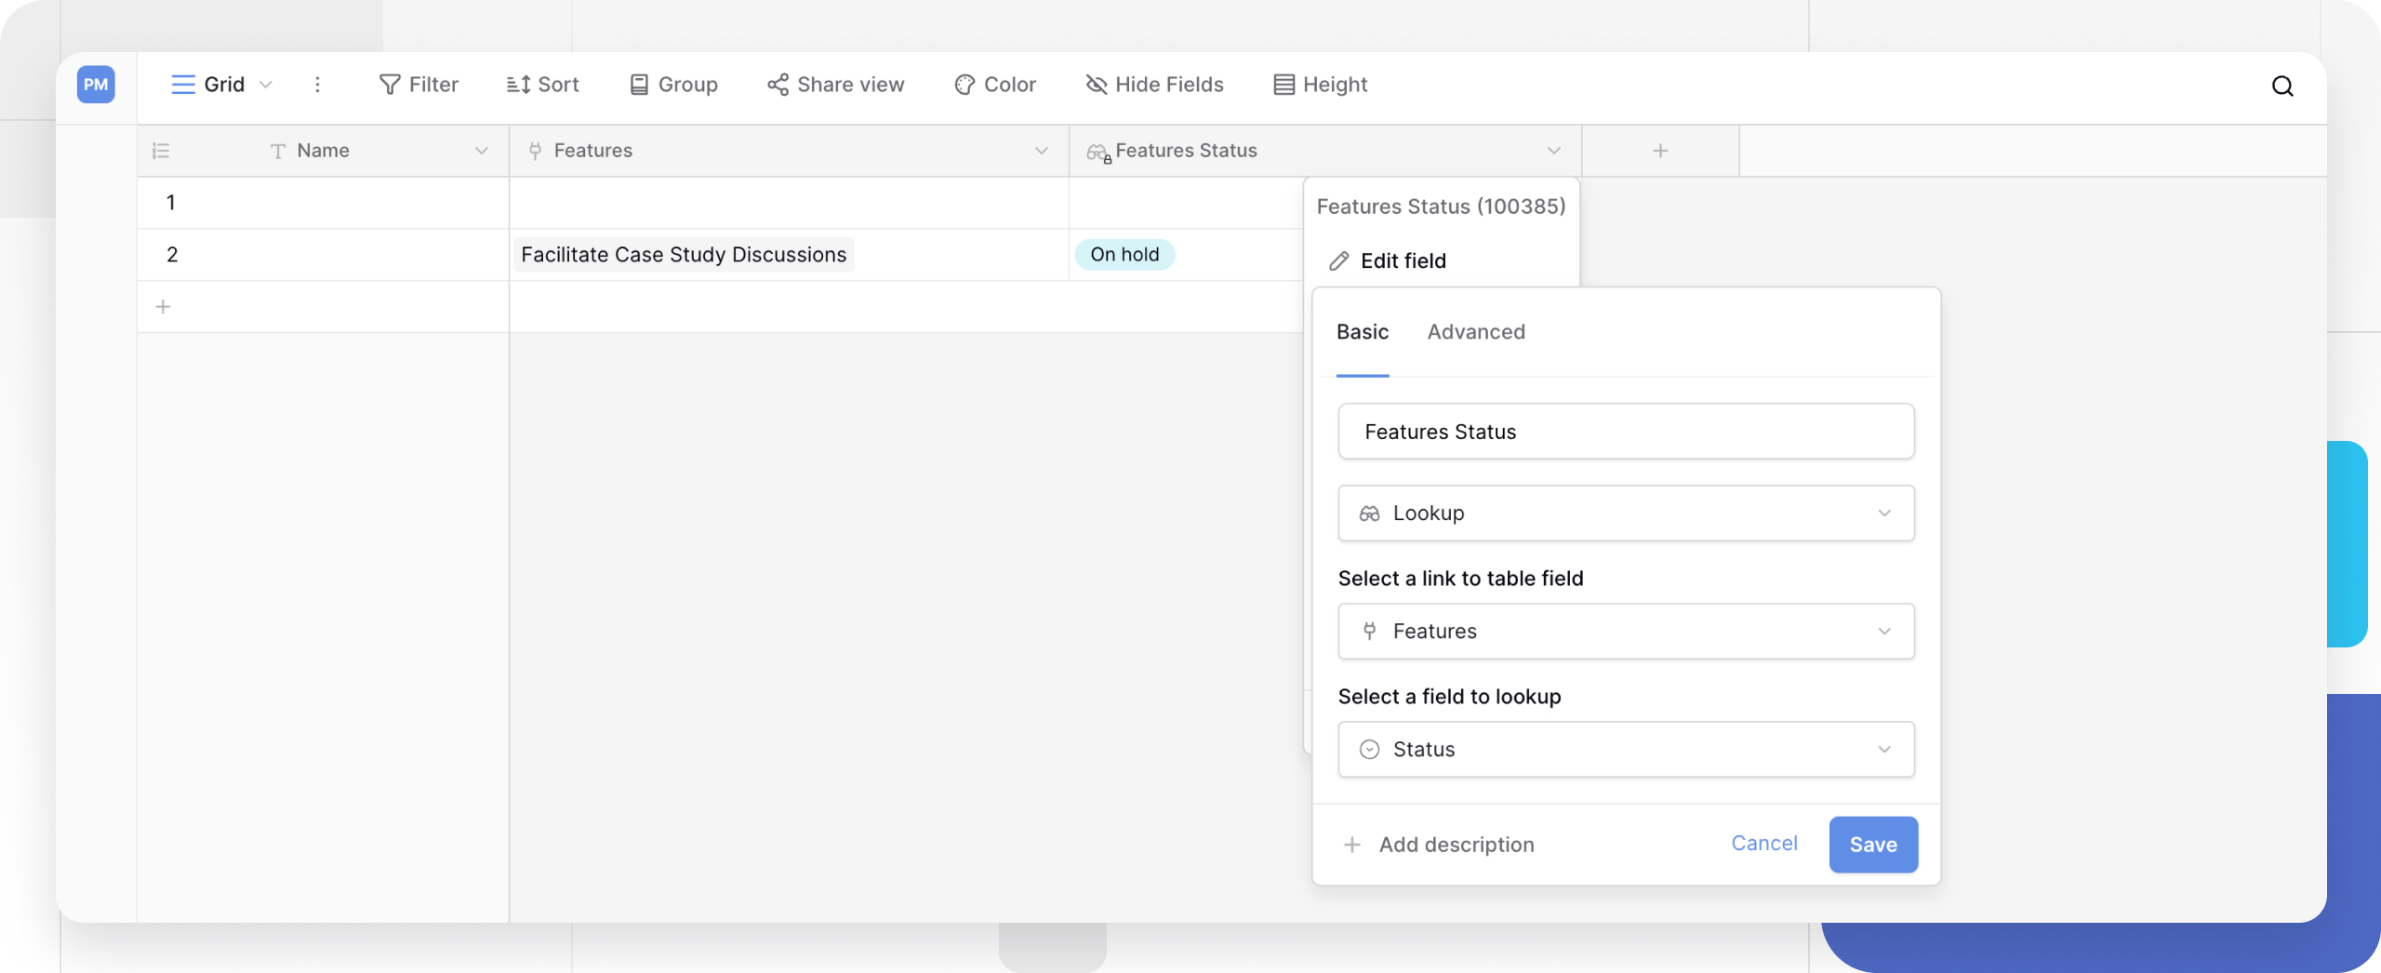
Task: Open the Filter tool
Action: pyautogui.click(x=419, y=85)
